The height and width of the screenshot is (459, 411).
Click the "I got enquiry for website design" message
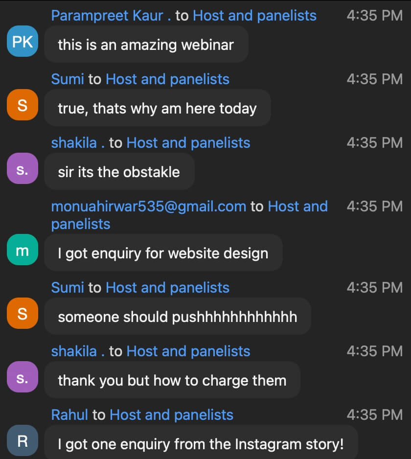click(x=163, y=253)
